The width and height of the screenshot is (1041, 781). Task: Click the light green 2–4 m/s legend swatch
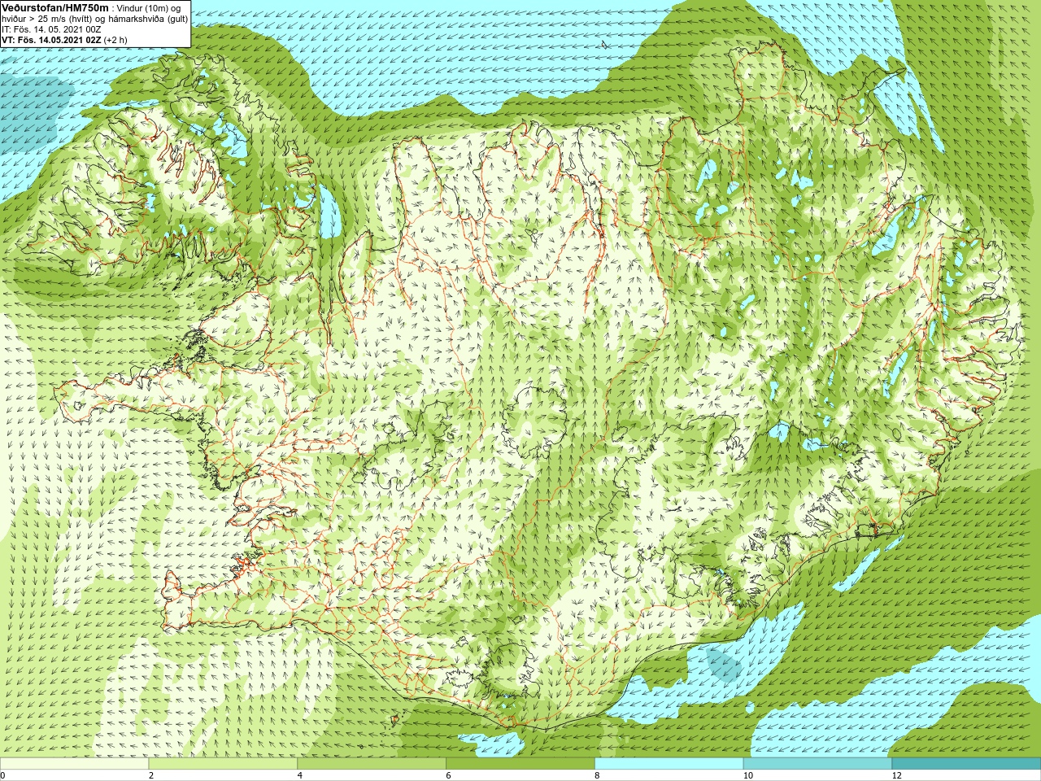click(x=224, y=764)
